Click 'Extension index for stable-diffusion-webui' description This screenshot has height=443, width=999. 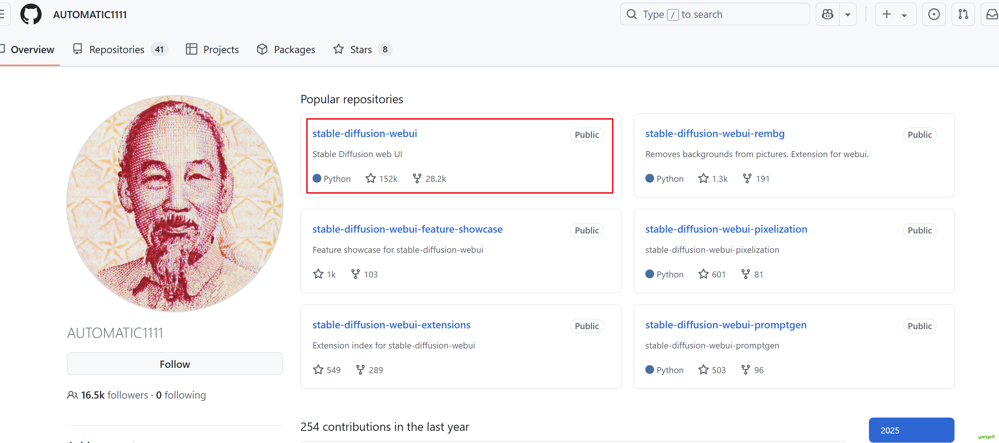tap(394, 345)
